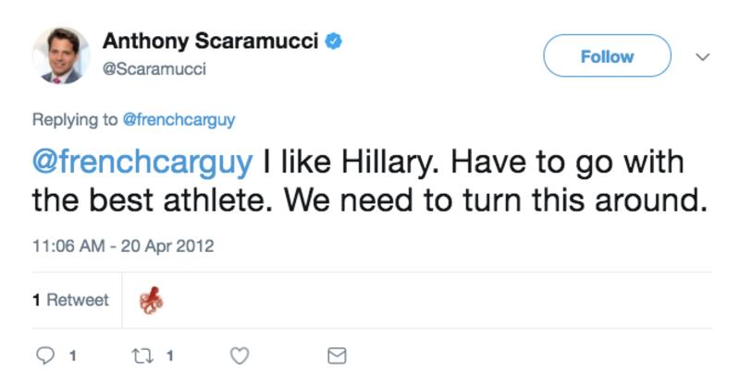Click the reply speech bubble icon

pyautogui.click(x=45, y=355)
